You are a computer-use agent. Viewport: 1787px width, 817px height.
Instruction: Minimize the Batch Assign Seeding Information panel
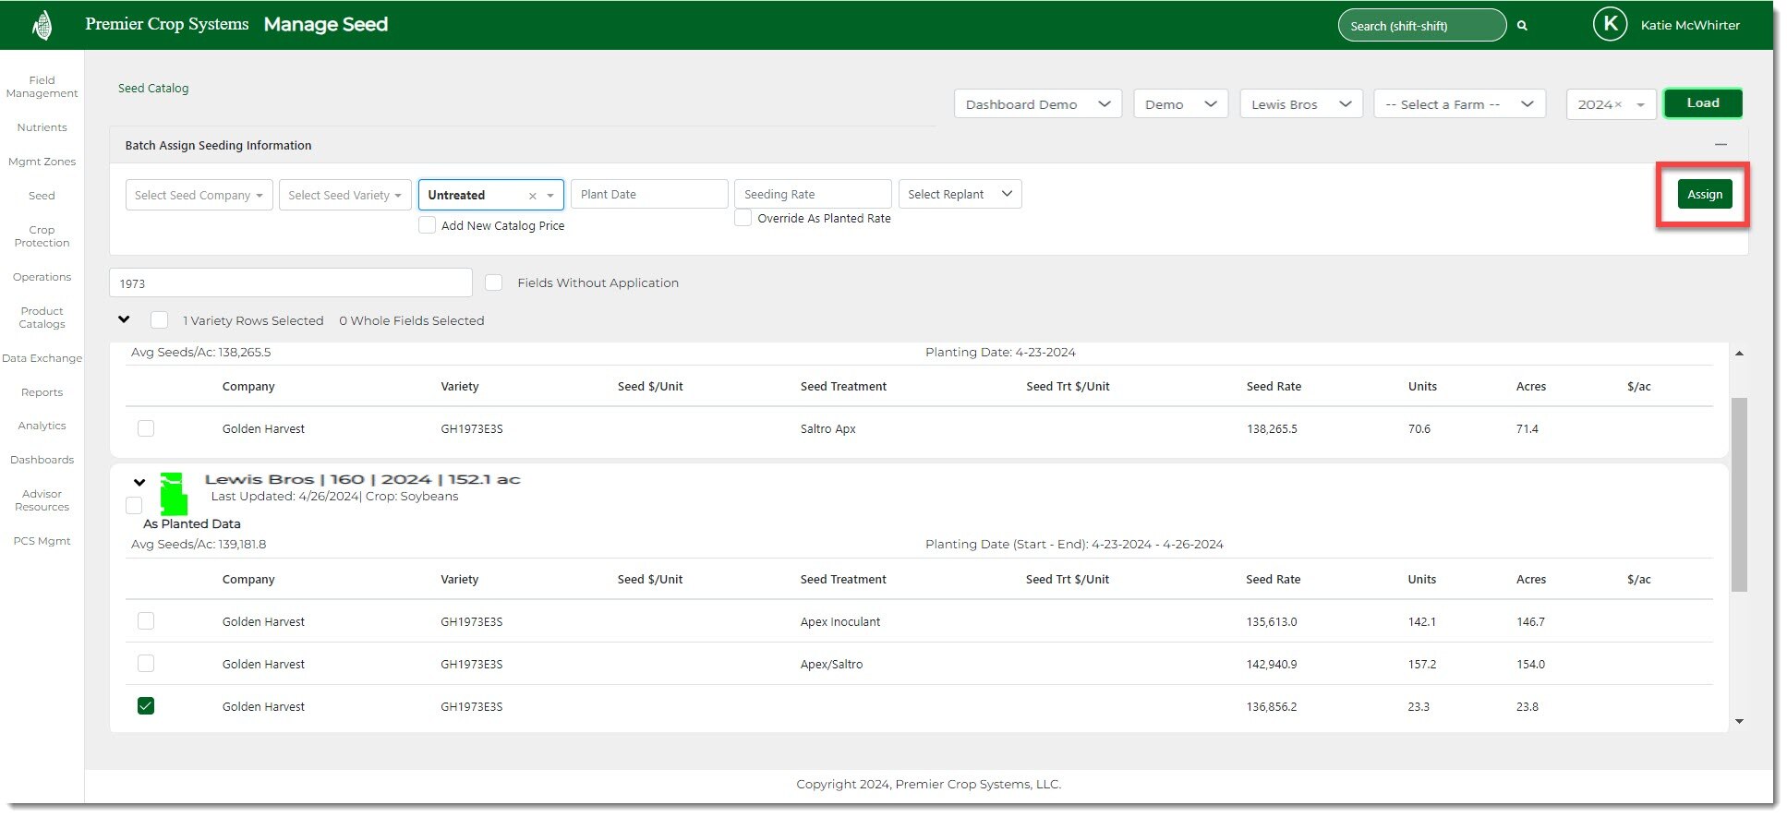click(x=1721, y=145)
